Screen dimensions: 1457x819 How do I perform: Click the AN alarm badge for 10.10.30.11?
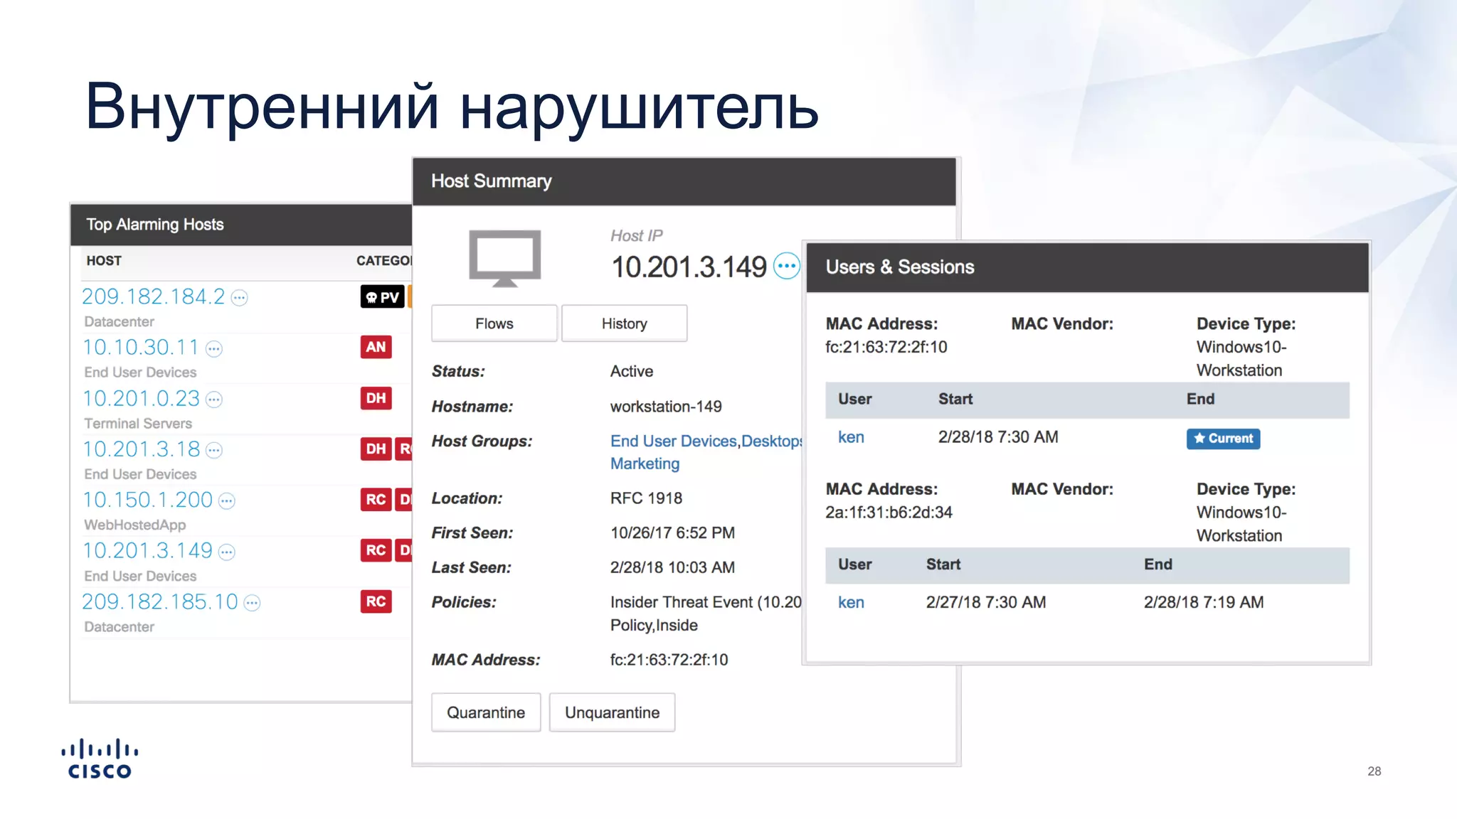coord(376,347)
